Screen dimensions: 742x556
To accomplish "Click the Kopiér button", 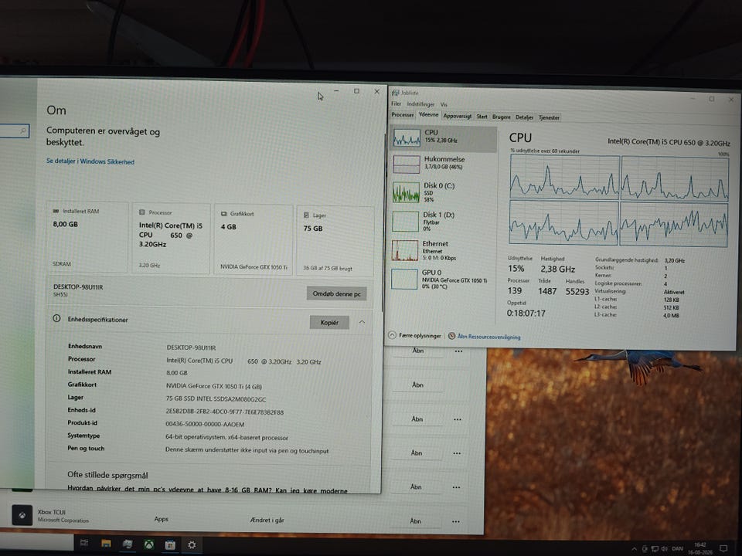I will pos(329,323).
